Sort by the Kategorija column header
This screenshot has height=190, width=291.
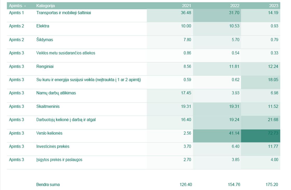pos(45,6)
